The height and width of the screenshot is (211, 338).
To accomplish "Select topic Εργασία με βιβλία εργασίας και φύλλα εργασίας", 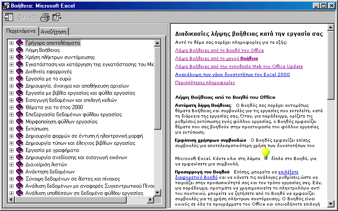I will (80, 93).
